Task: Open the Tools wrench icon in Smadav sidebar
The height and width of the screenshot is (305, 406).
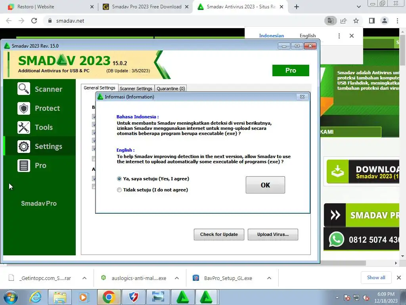Action: pos(24,127)
